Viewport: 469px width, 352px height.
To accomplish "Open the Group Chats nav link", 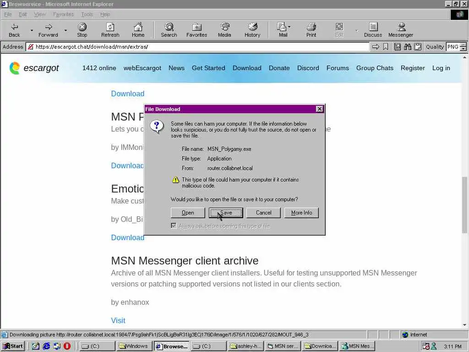I will tap(375, 68).
